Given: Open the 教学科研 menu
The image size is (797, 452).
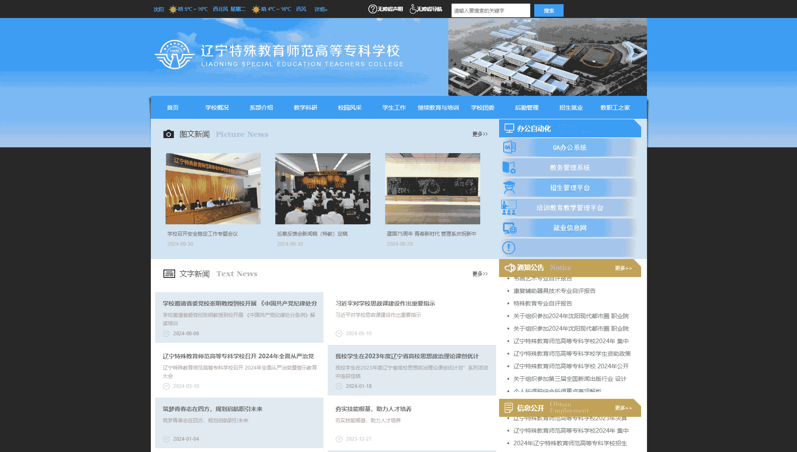Looking at the screenshot, I should click(x=305, y=108).
